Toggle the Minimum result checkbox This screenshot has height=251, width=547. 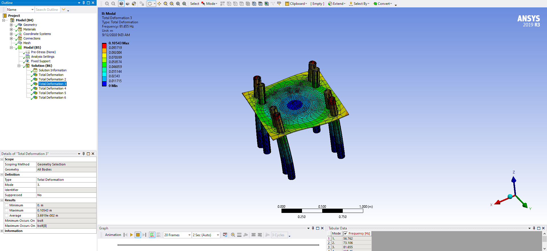tap(7, 205)
